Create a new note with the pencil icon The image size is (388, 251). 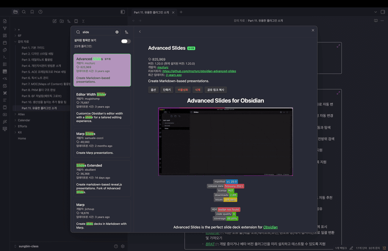(x=55, y=21)
